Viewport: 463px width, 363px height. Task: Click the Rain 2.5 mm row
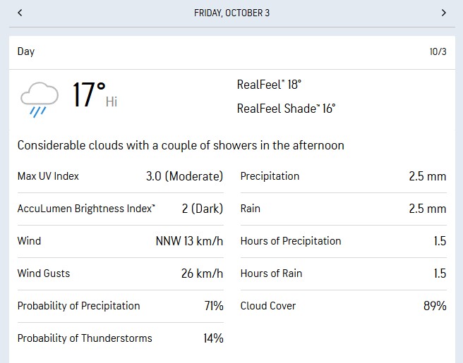pyautogui.click(x=343, y=209)
